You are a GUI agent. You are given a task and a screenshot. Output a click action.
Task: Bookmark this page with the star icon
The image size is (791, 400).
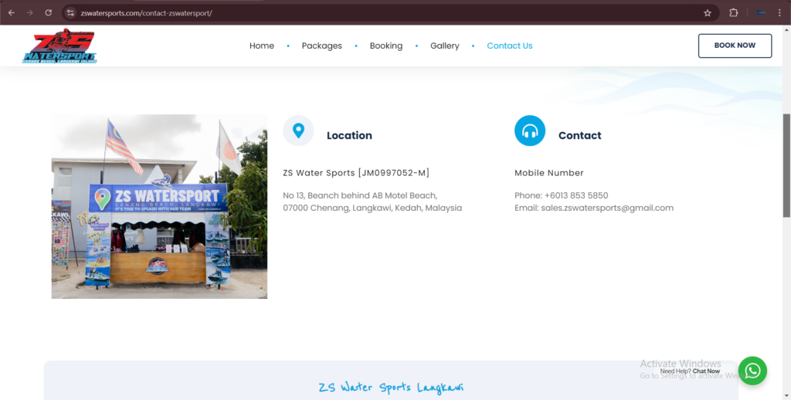708,13
